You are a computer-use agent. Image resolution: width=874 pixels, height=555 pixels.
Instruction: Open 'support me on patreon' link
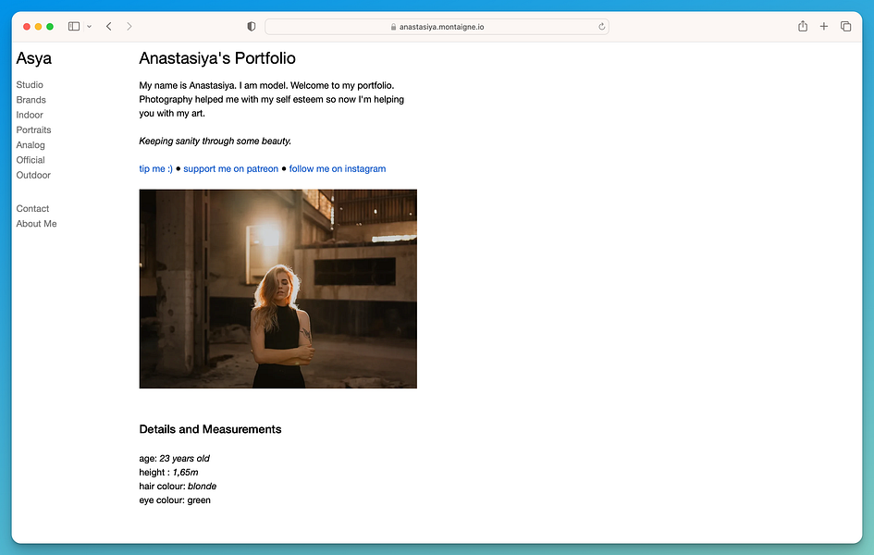point(231,169)
